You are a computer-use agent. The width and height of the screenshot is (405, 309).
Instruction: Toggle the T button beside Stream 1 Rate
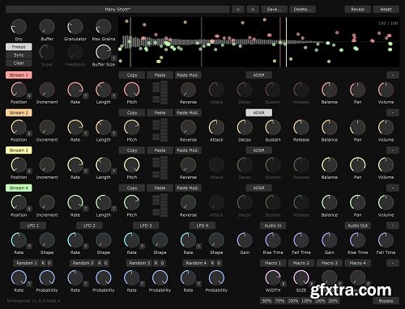click(86, 95)
